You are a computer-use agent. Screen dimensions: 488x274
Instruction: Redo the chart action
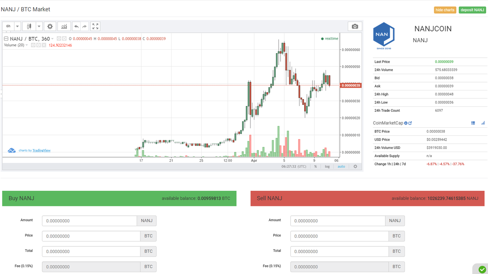(85, 26)
